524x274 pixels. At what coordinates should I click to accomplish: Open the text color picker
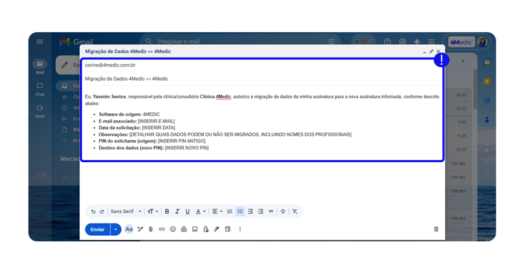tap(200, 211)
